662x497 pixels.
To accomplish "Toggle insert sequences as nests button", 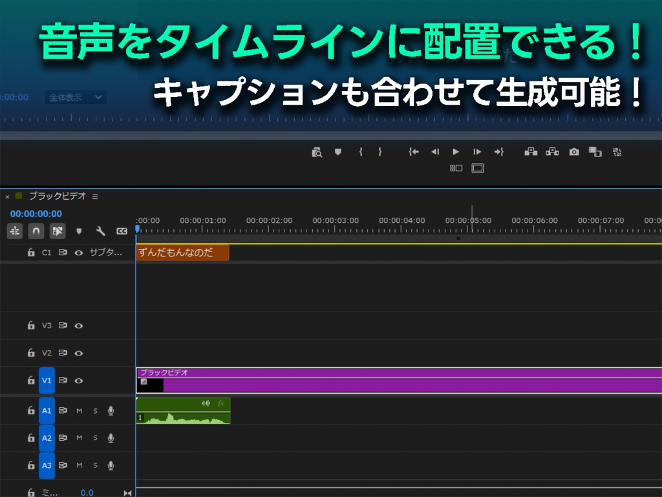I will (x=15, y=231).
